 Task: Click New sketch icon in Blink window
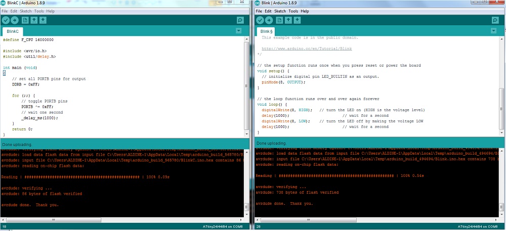[x=279, y=20]
